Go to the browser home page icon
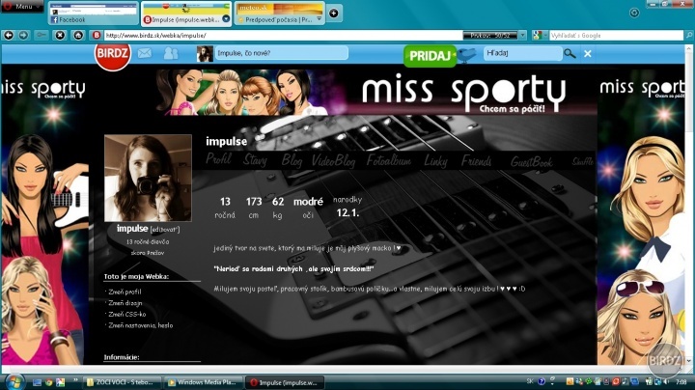695x390 pixels. (x=78, y=35)
